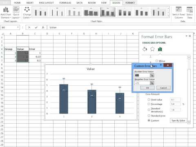This screenshot has width=196, height=147.
Task: Click OK in Custom Error Bars
Action: (147, 88)
